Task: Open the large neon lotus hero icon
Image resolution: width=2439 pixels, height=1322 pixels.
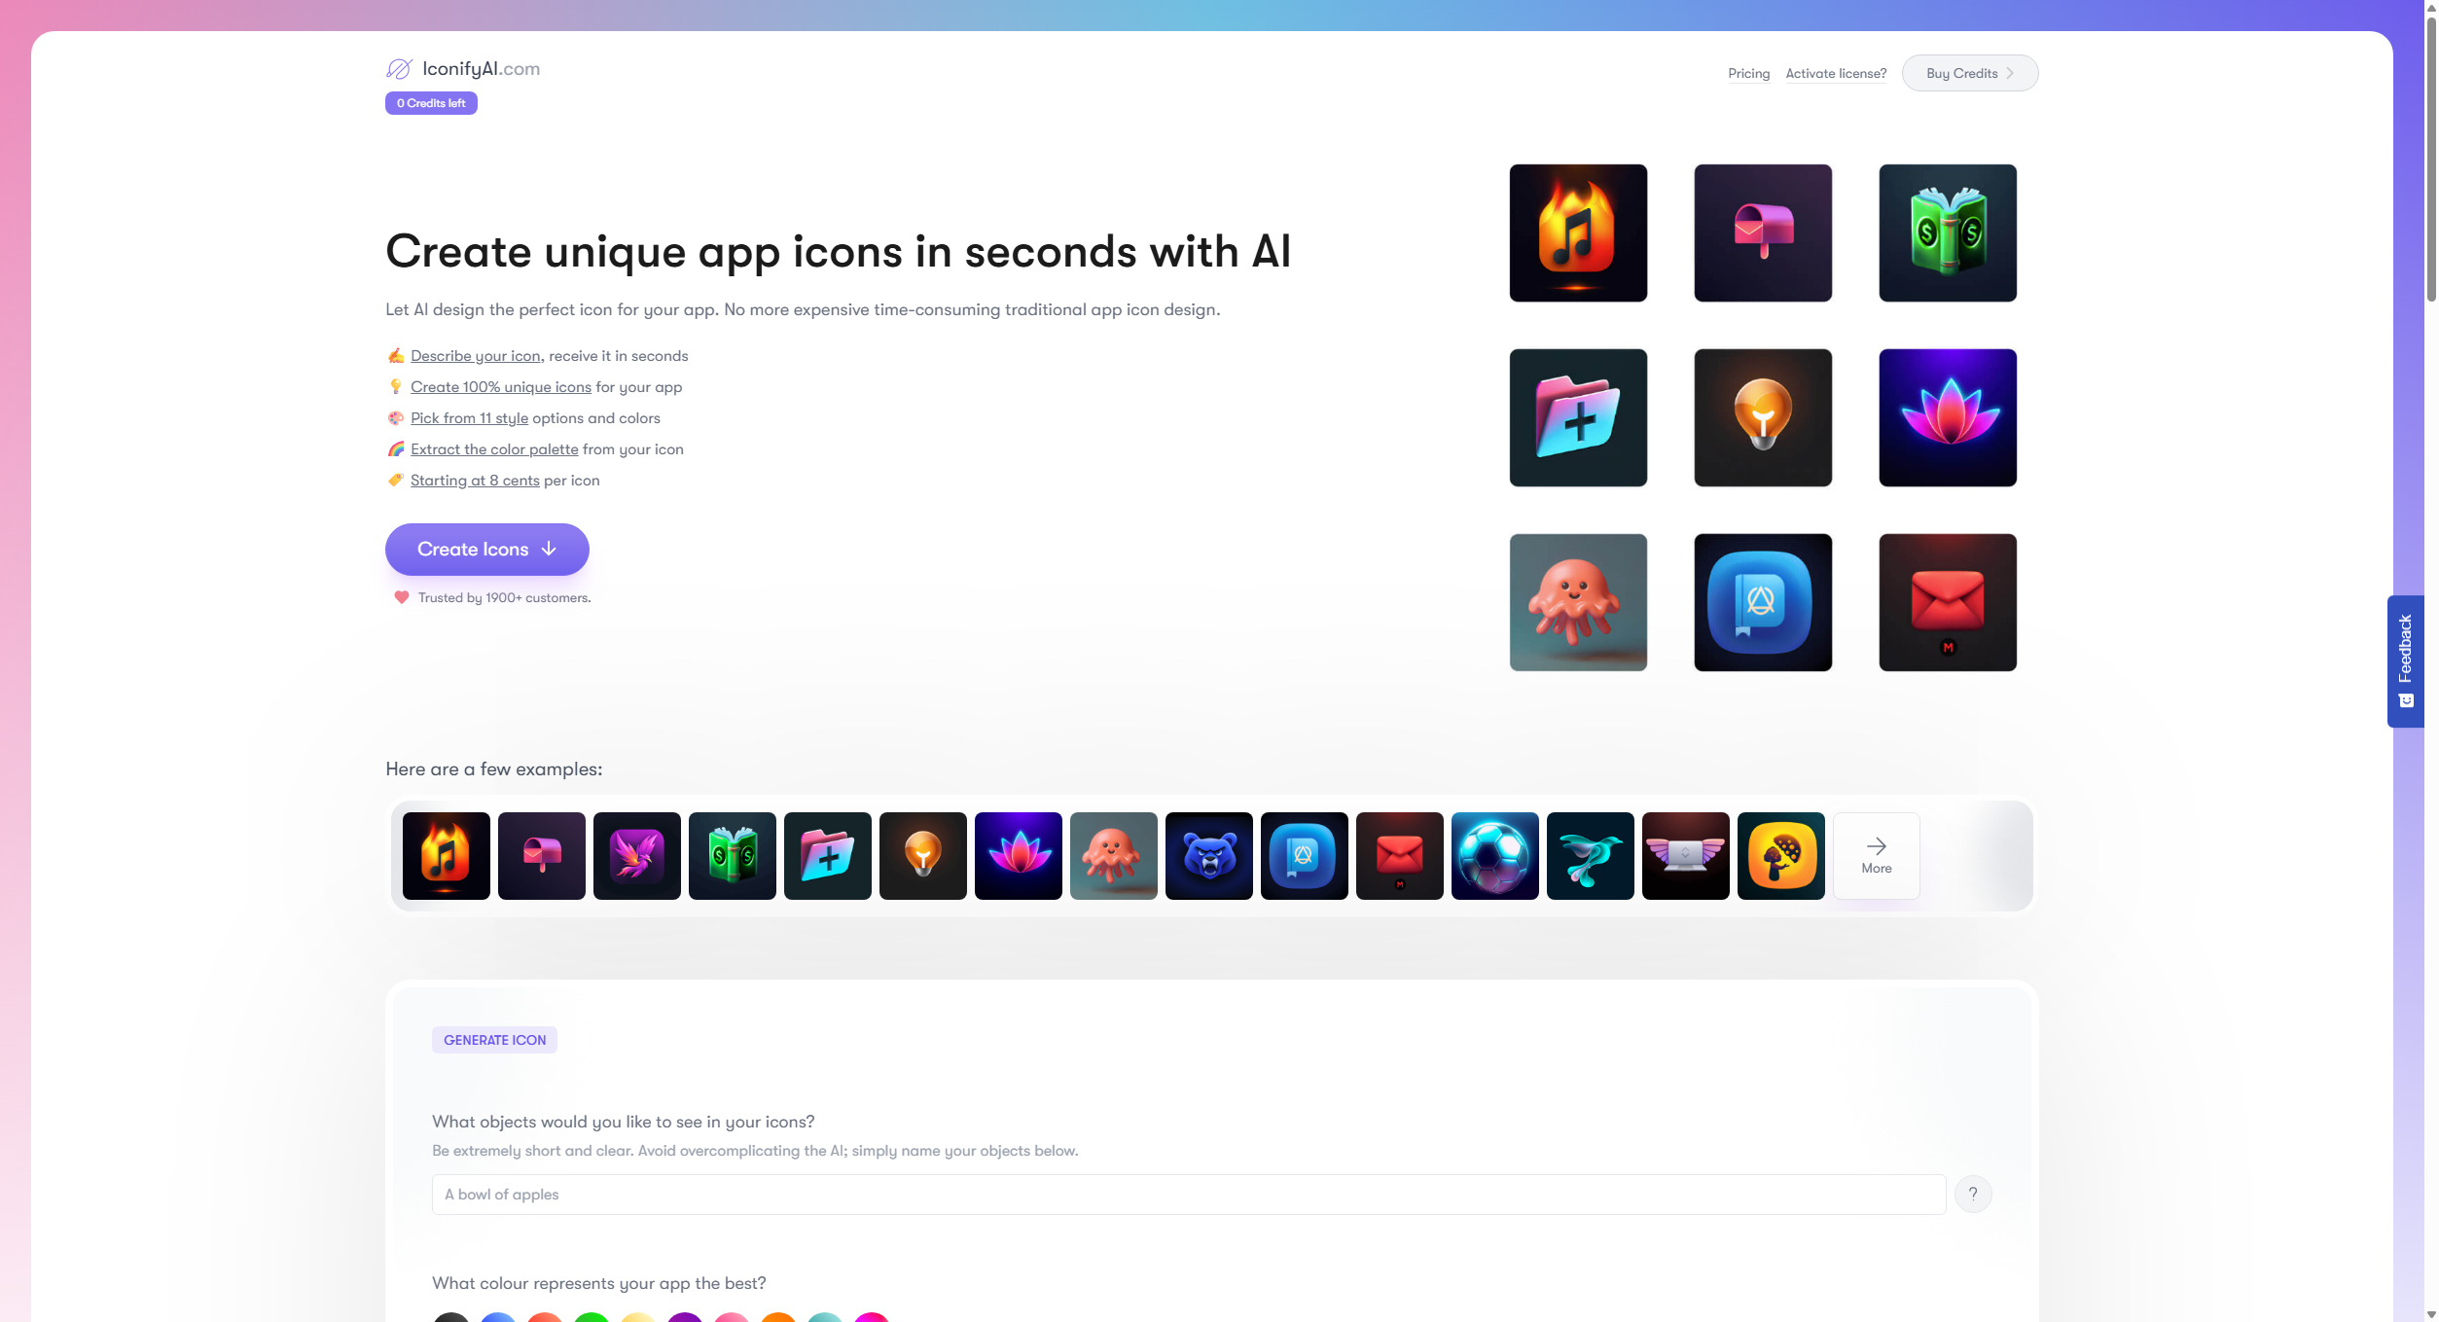Action: click(x=1948, y=418)
